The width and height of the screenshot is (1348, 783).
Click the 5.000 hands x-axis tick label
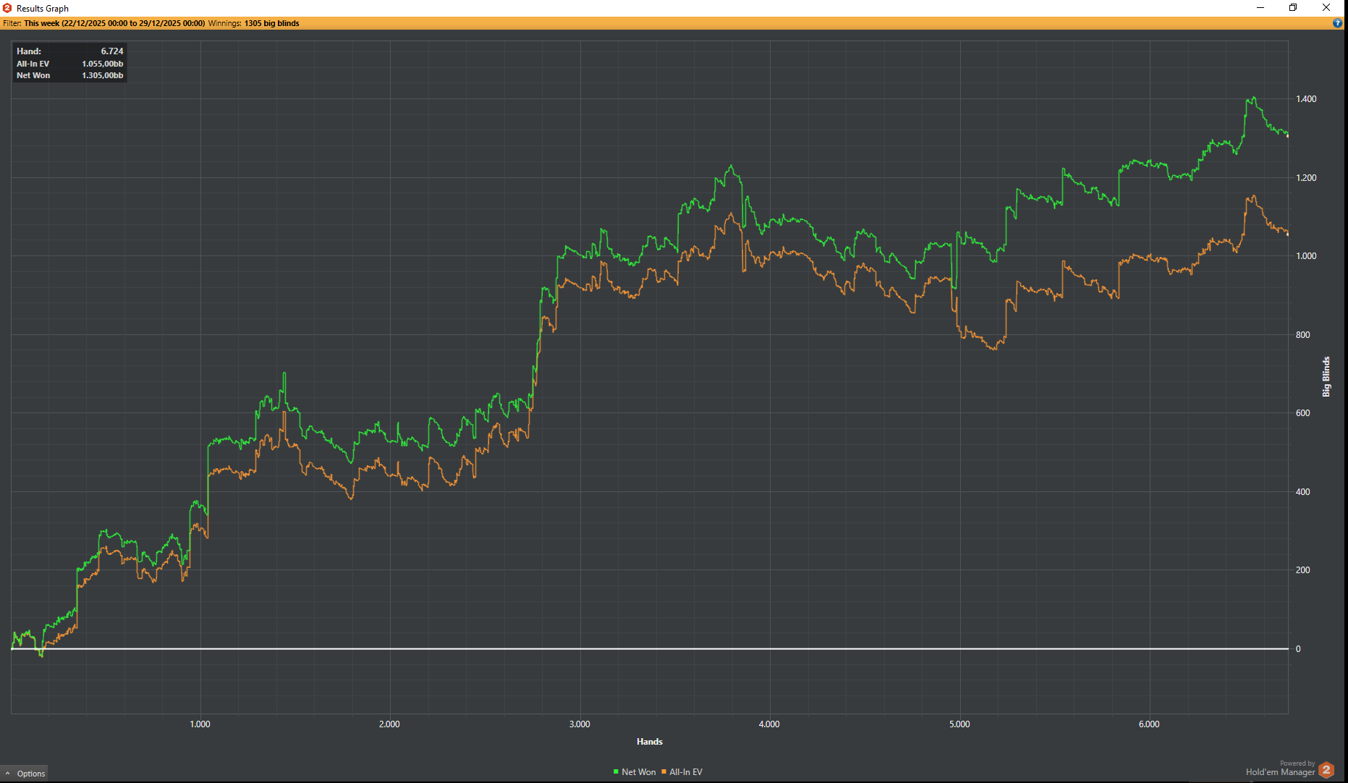pyautogui.click(x=959, y=724)
